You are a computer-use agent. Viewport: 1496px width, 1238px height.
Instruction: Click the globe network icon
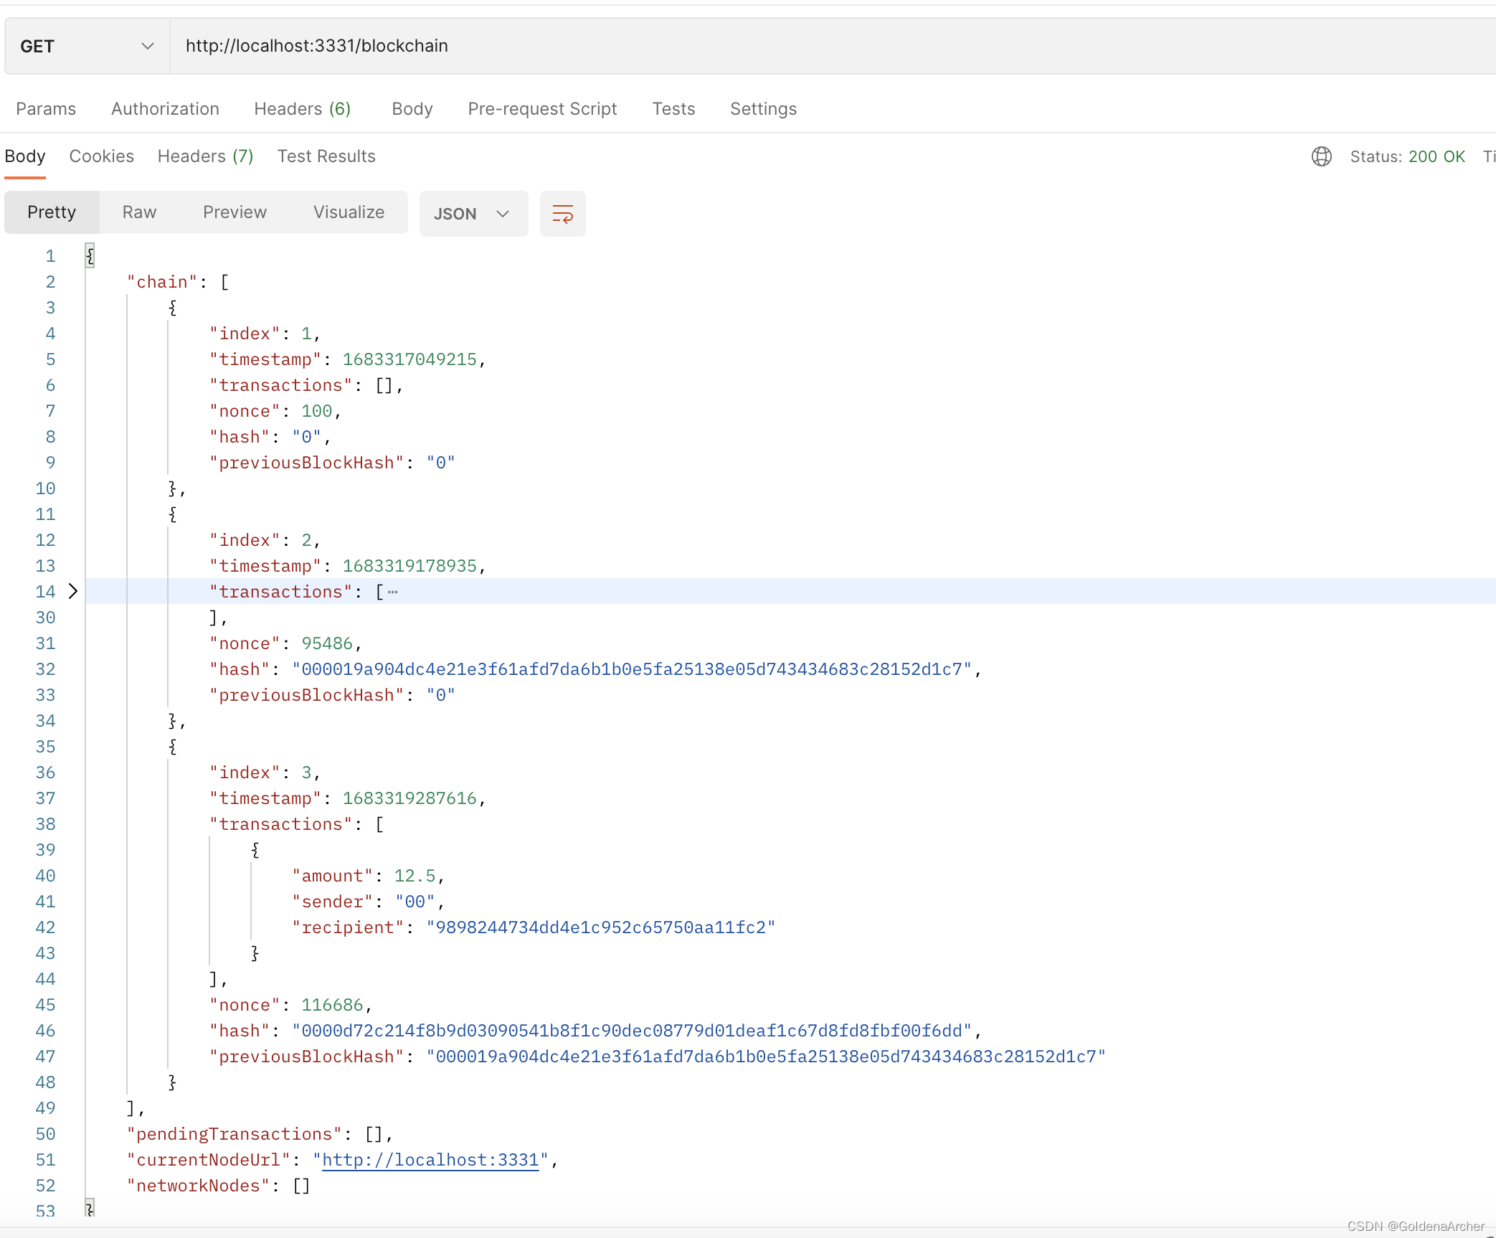point(1321,156)
